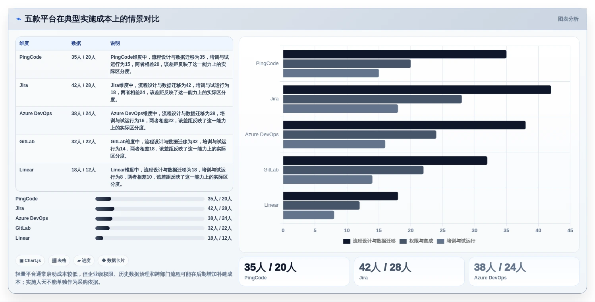The height and width of the screenshot is (302, 595).
Task: Click Jira table row name
Action: (x=24, y=85)
